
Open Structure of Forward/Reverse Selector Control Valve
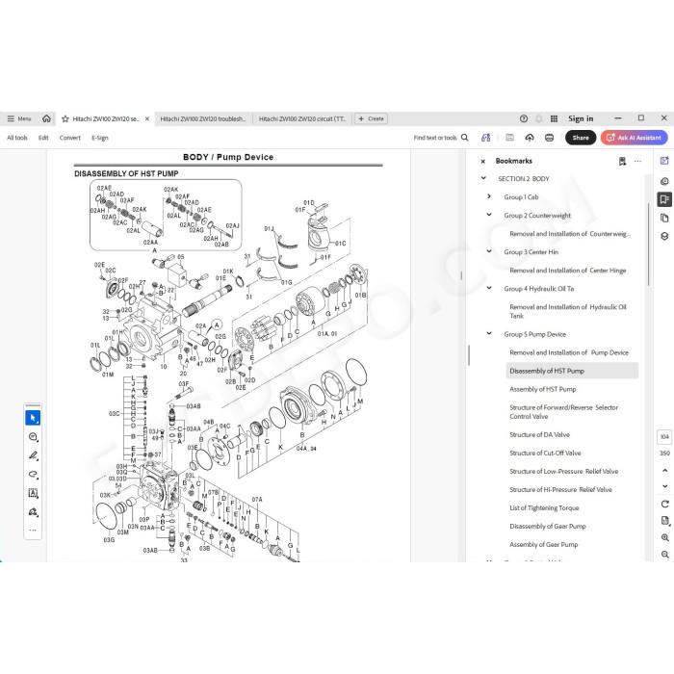click(564, 412)
